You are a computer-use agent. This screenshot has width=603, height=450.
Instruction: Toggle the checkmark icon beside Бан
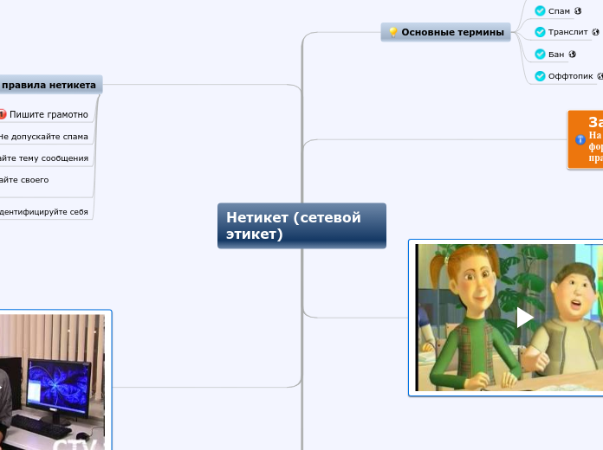tap(540, 55)
